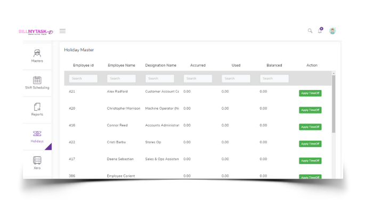Click the Employee Name search field
Image resolution: width=373 pixels, height=213 pixels.
coord(121,78)
